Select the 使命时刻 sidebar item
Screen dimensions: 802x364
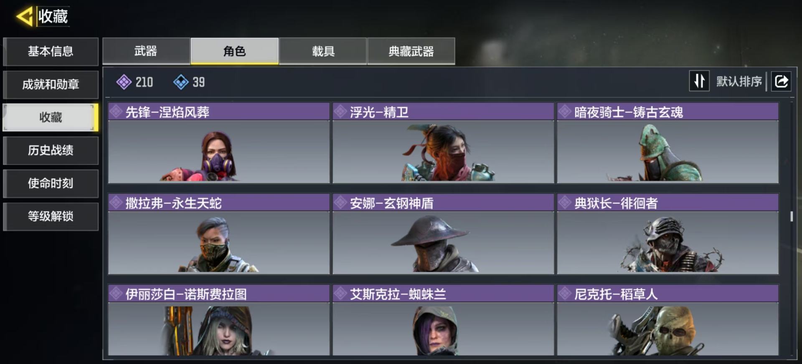coord(51,183)
